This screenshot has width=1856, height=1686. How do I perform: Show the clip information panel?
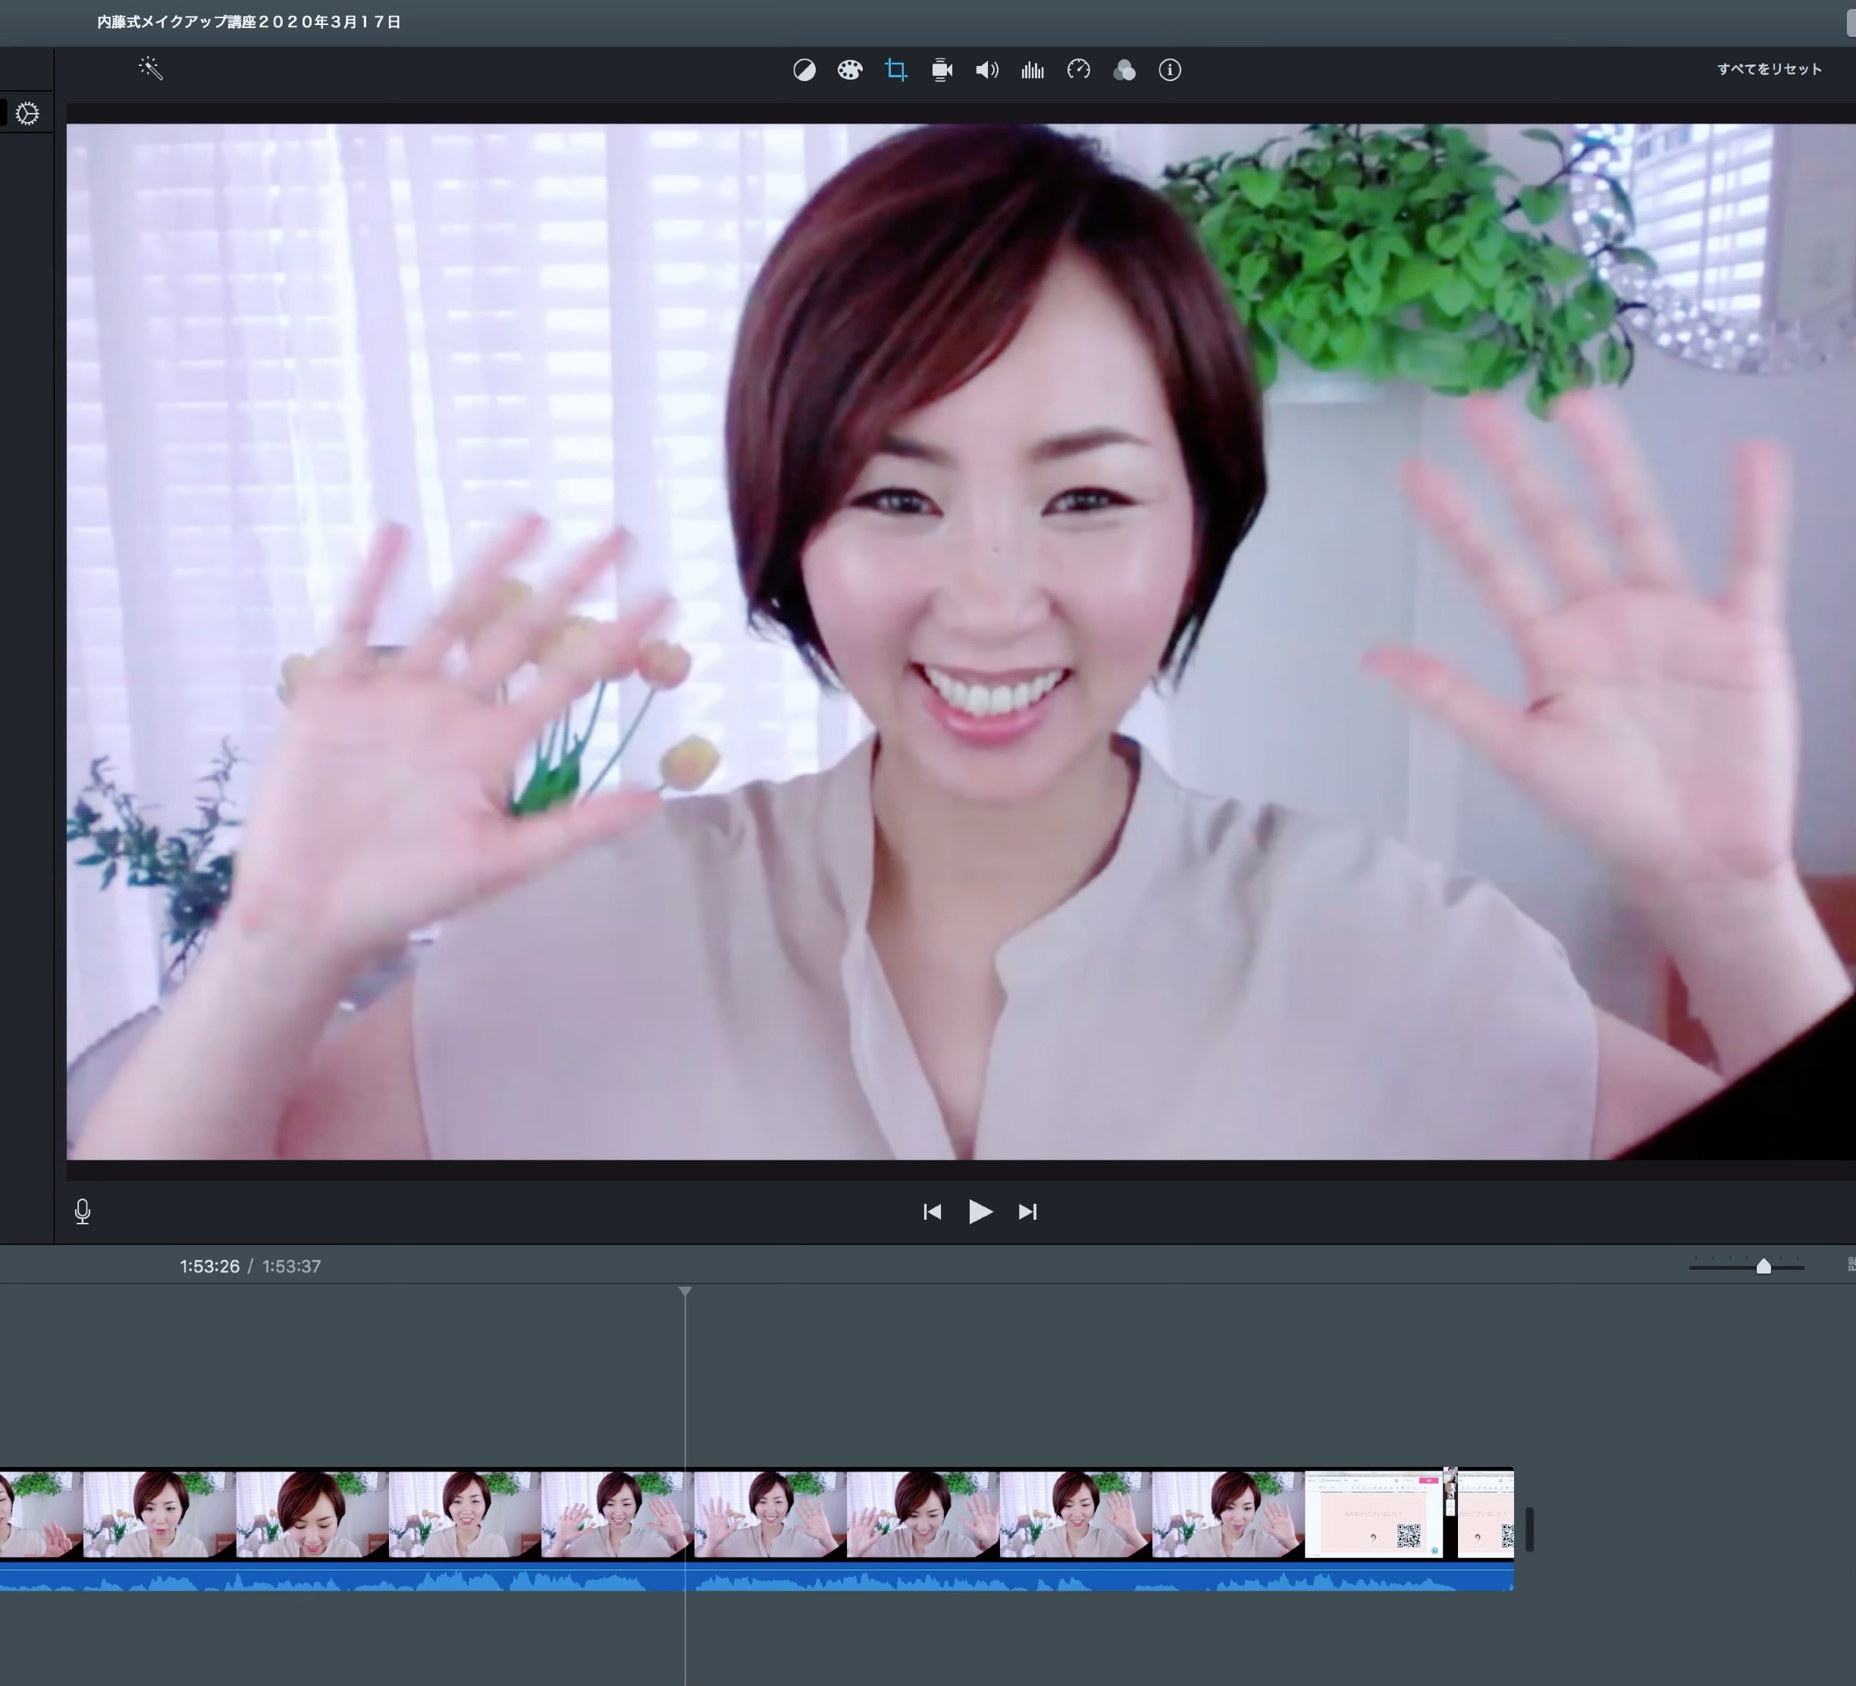pos(1169,70)
